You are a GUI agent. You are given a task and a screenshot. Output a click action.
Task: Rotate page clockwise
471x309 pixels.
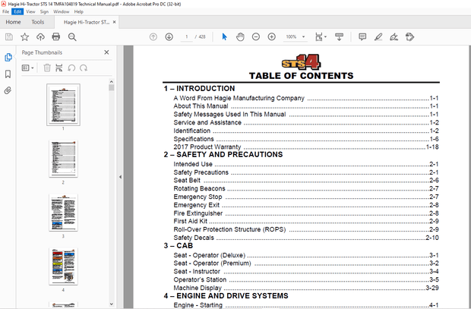click(84, 68)
